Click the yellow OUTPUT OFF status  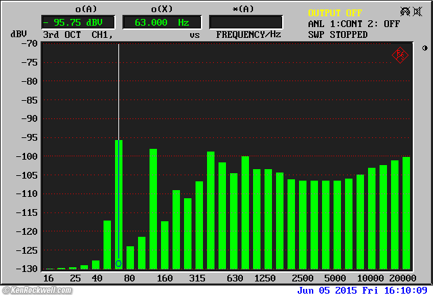pos(335,13)
